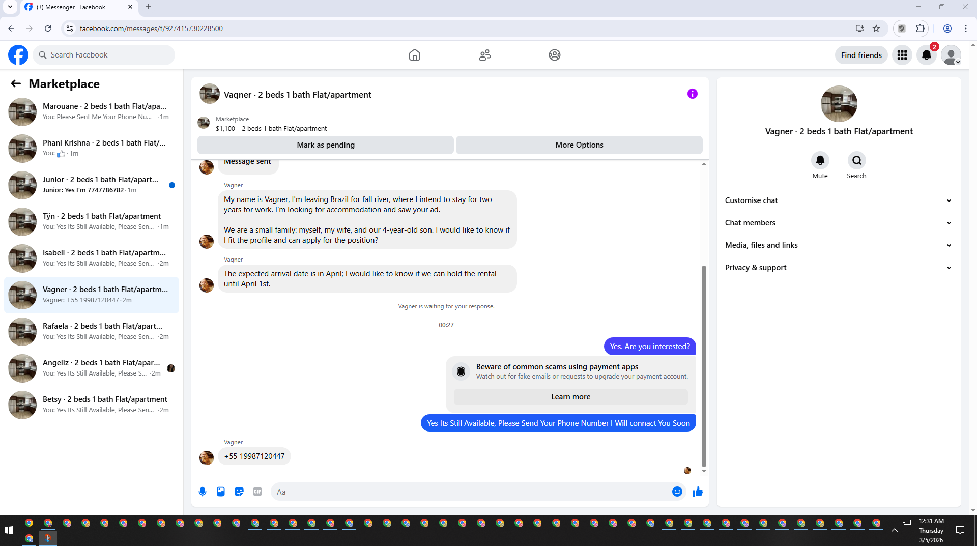Image resolution: width=977 pixels, height=546 pixels.
Task: Go to the Facebook Home icon
Action: (x=415, y=55)
